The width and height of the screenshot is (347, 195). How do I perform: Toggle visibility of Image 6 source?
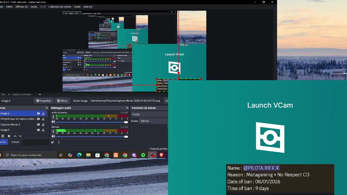38,113
